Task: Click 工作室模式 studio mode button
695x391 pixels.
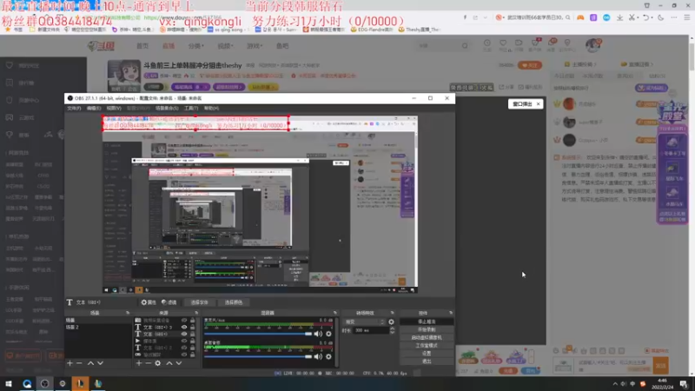Action: click(x=427, y=345)
